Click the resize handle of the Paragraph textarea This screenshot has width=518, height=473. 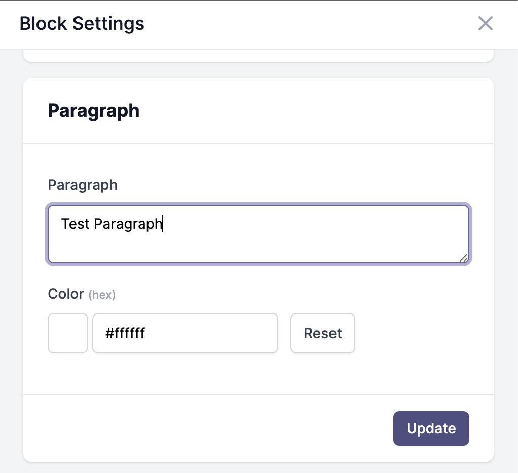(464, 258)
